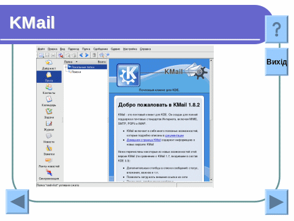Click the find messages magnifier toolbar icon

(x=101, y=55)
